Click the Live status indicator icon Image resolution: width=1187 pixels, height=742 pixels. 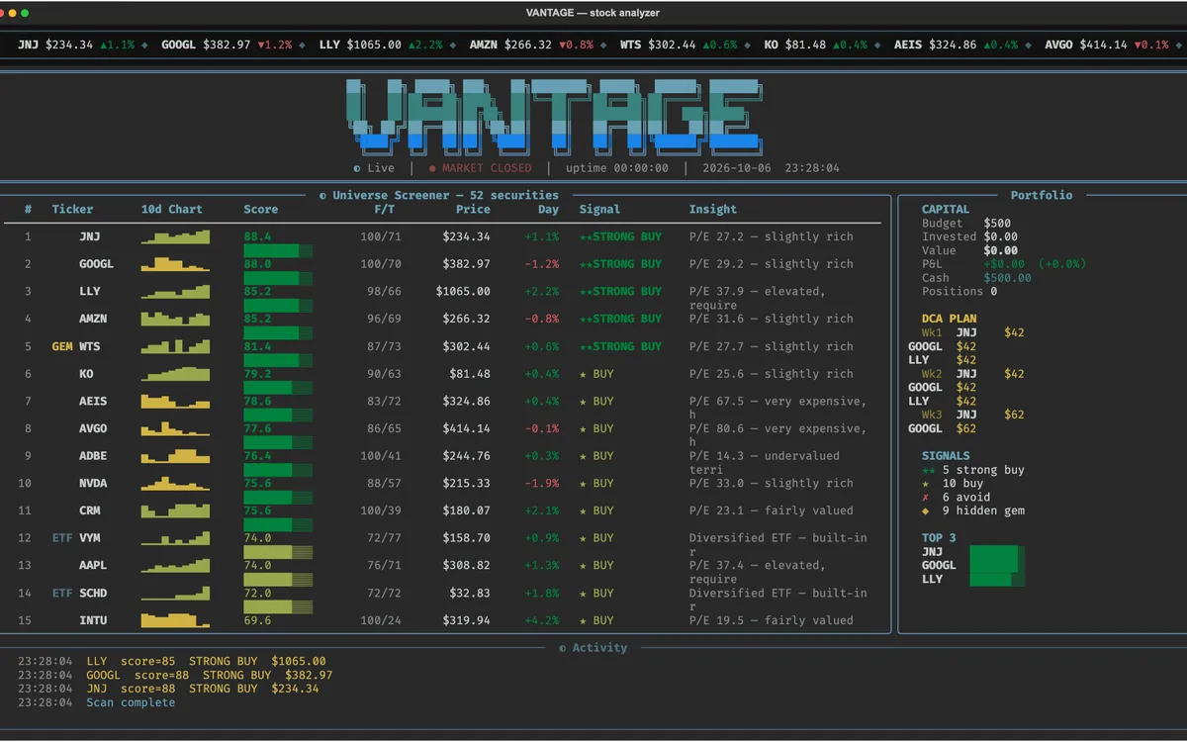(356, 168)
